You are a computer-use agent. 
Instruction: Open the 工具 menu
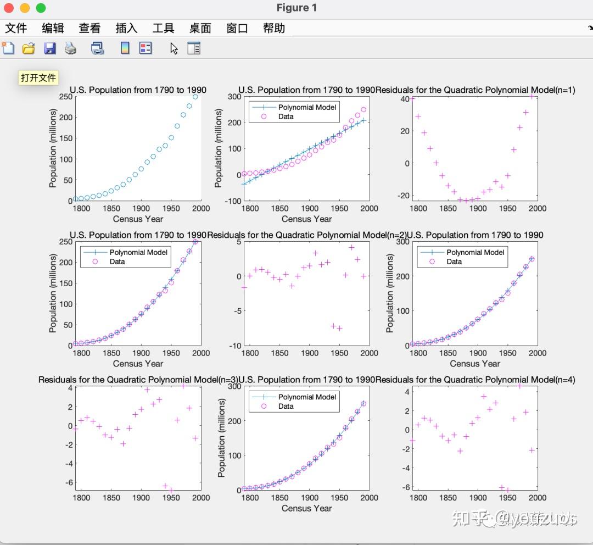pos(164,28)
